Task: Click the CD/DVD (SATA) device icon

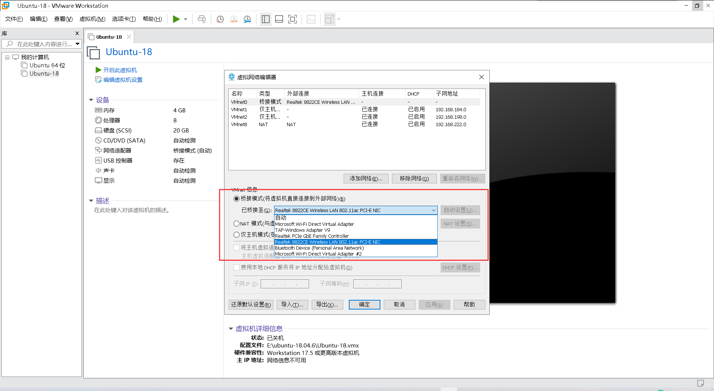Action: pos(99,140)
